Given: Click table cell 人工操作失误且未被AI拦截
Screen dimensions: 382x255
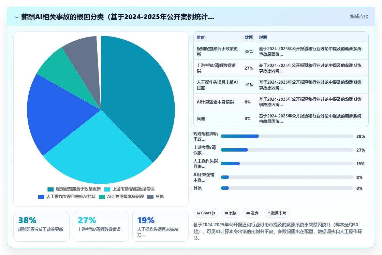Looking at the screenshot, I should (x=217, y=85).
